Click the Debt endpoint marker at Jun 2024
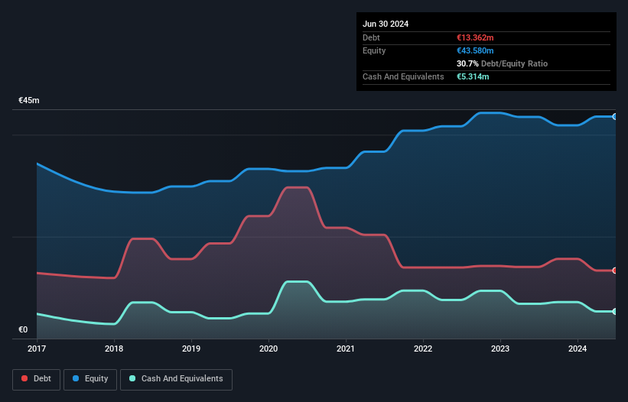Screen dimensions: 628x402 pos(615,271)
